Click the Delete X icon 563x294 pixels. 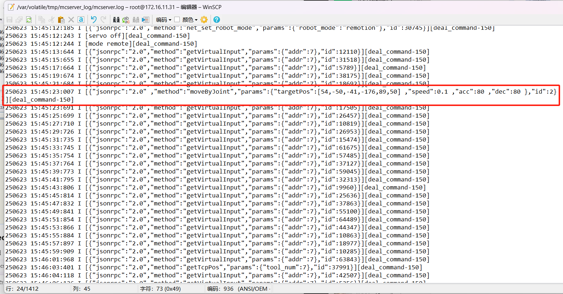pos(71,20)
